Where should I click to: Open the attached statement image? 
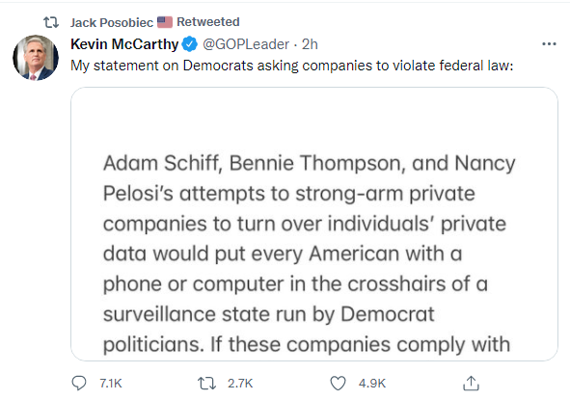click(x=314, y=224)
